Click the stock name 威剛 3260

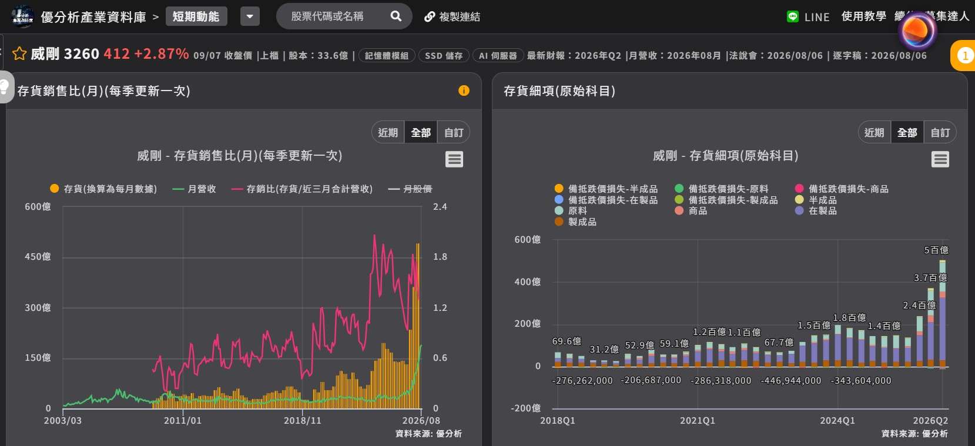click(65, 54)
